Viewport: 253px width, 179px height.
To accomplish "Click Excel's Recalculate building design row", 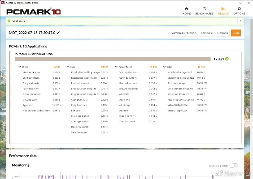I will tap(90, 72).
